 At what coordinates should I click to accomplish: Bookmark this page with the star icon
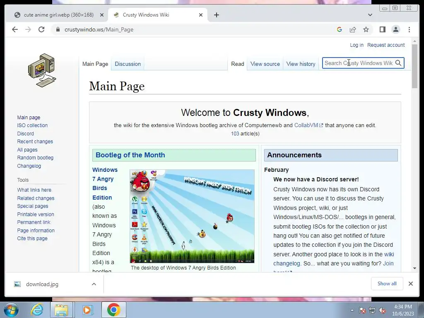[366, 29]
